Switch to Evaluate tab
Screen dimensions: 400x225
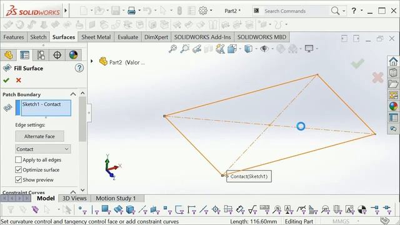[x=127, y=37]
